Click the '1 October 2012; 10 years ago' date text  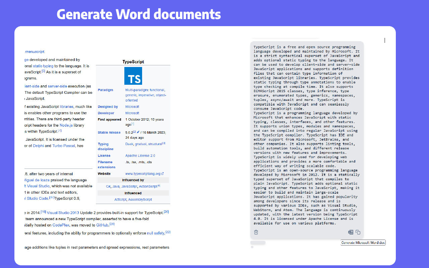pos(145,122)
